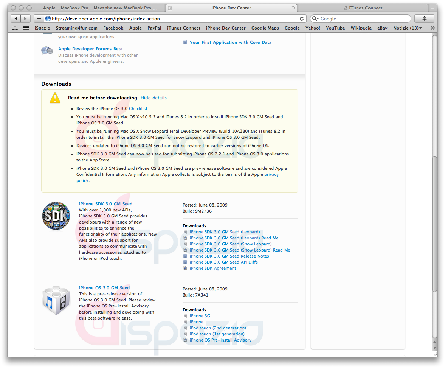Download iPod touch (1st generation) firmware
This screenshot has width=445, height=368.
tap(217, 334)
